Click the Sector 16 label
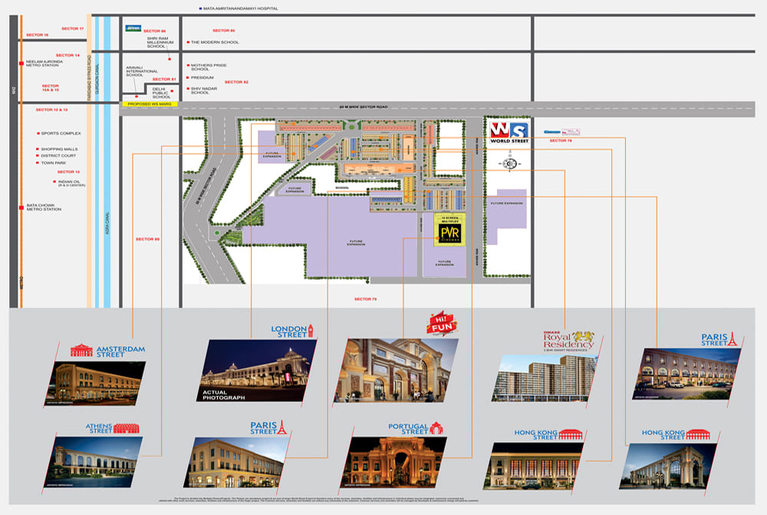 [37, 35]
